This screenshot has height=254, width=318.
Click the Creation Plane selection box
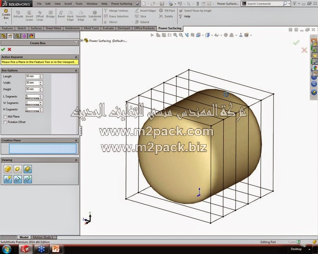tap(43, 149)
